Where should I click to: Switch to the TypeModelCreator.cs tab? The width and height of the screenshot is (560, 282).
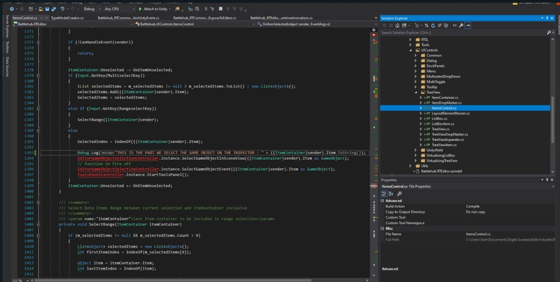pyautogui.click(x=67, y=18)
